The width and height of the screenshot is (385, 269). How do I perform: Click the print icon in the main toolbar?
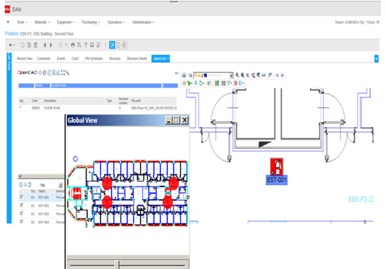72,45
